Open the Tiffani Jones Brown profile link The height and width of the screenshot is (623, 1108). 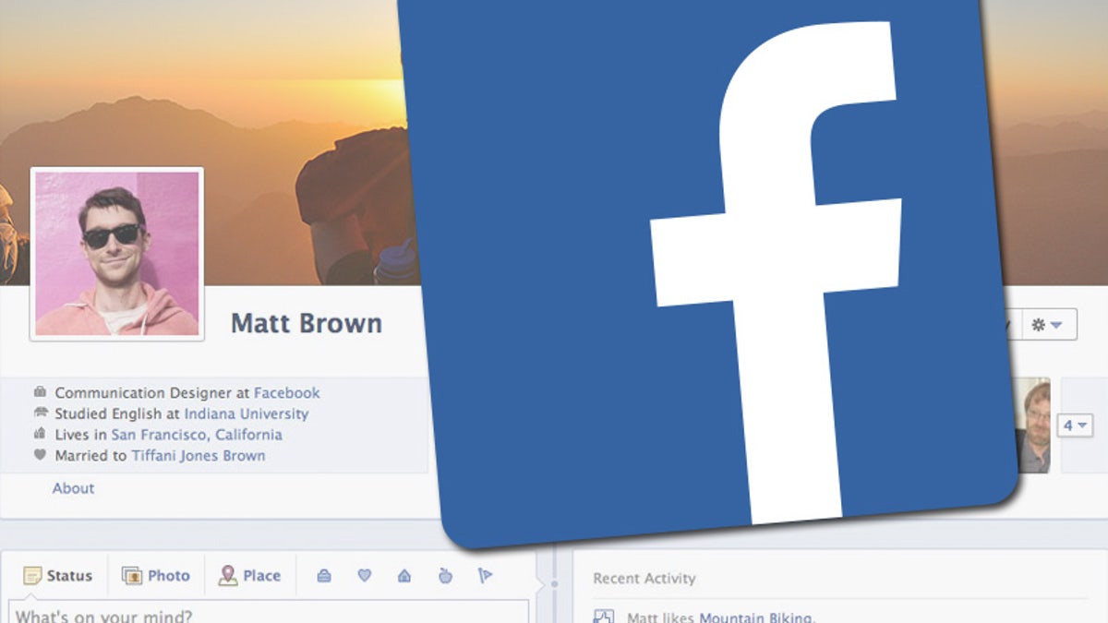198,455
